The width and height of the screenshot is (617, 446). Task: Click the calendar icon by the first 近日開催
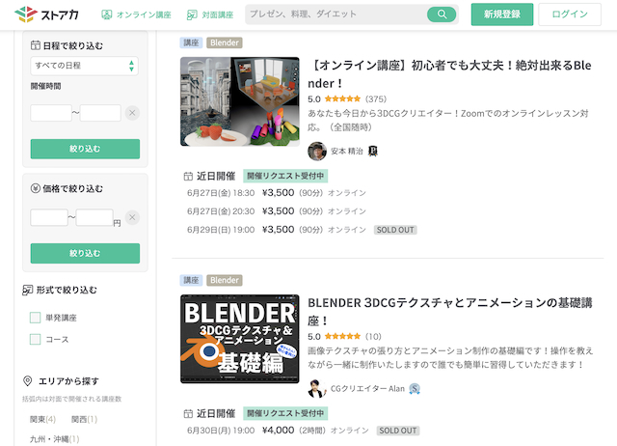tap(188, 176)
